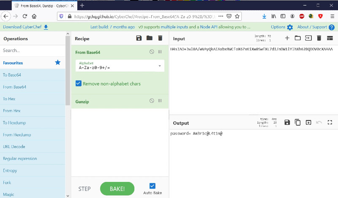Load a recipe via the folder icon
The image size is (338, 198).
pyautogui.click(x=150, y=38)
